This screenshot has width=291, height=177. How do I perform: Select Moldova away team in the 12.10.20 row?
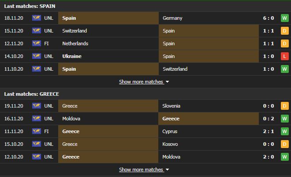pos(172,157)
